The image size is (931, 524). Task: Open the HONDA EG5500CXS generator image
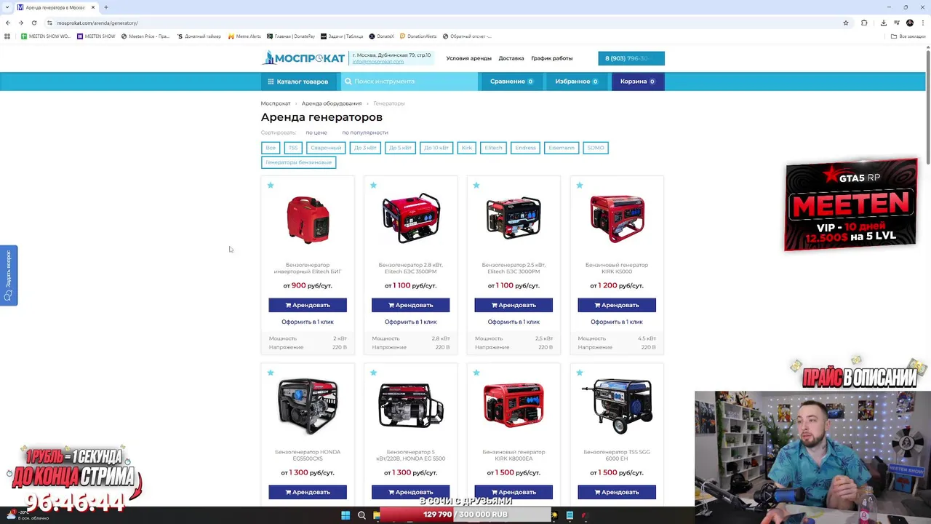tap(308, 405)
